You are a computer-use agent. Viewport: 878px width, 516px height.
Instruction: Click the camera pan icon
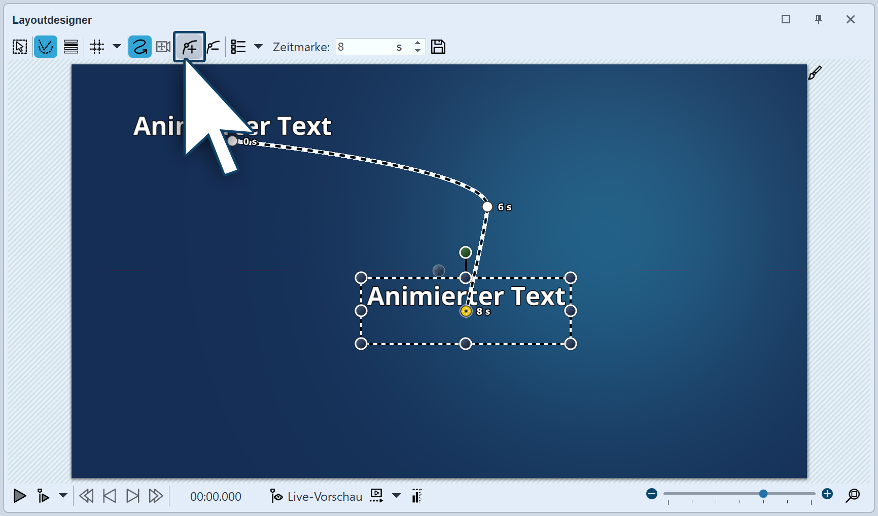[163, 47]
